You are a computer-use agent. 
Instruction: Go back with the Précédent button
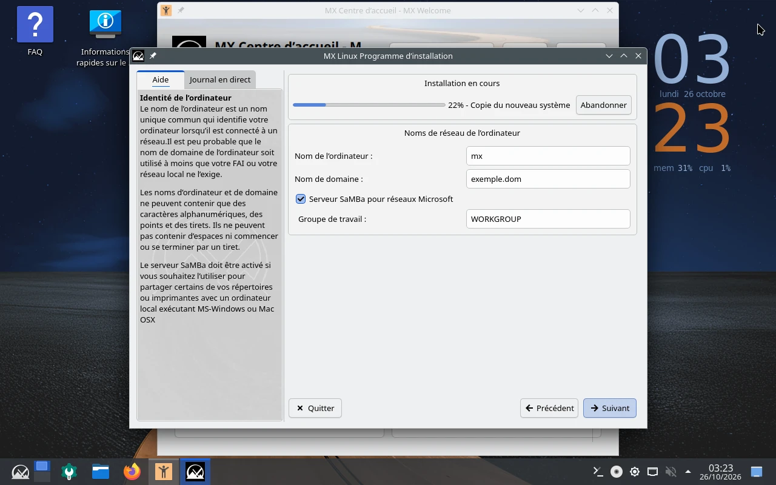[549, 408]
